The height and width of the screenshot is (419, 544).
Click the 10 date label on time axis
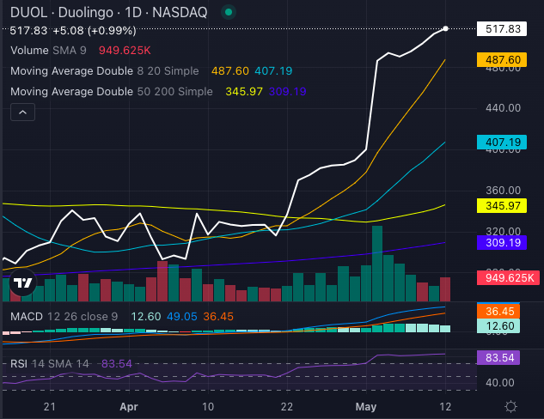[x=208, y=406]
